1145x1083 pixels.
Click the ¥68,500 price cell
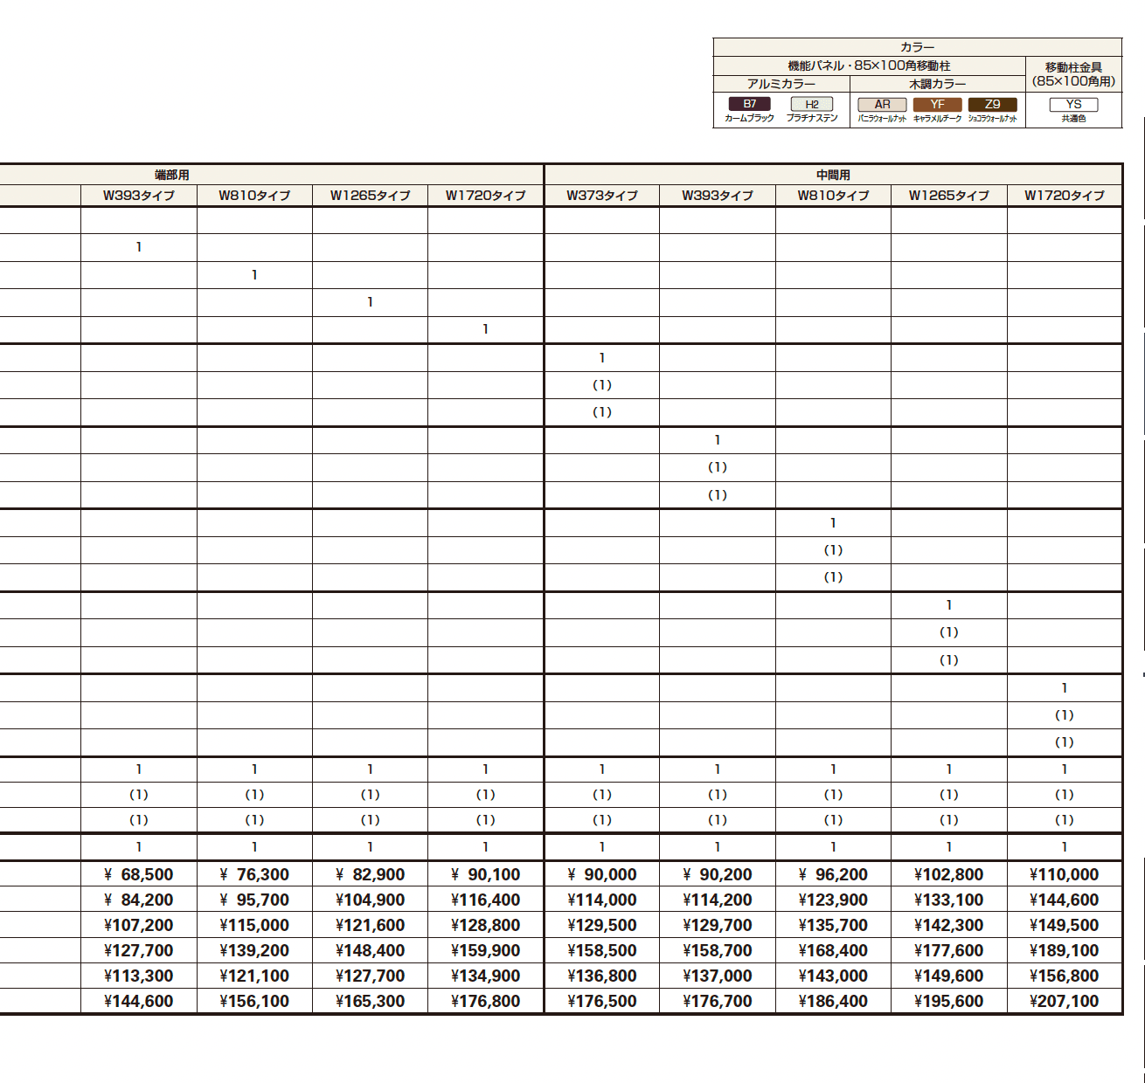[139, 874]
